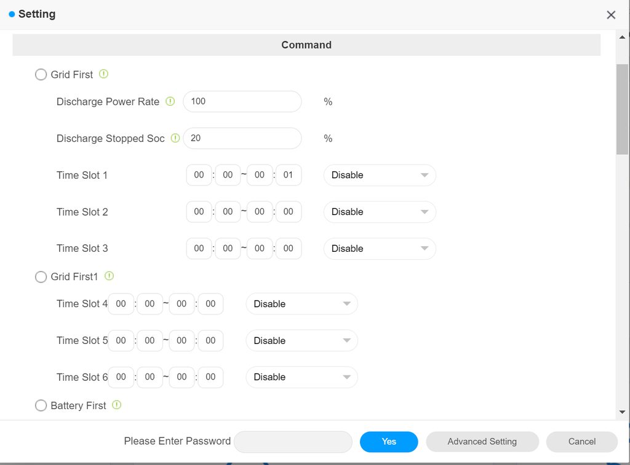Click the info icon next to Grid First
This screenshot has width=630, height=465.
pyautogui.click(x=103, y=74)
